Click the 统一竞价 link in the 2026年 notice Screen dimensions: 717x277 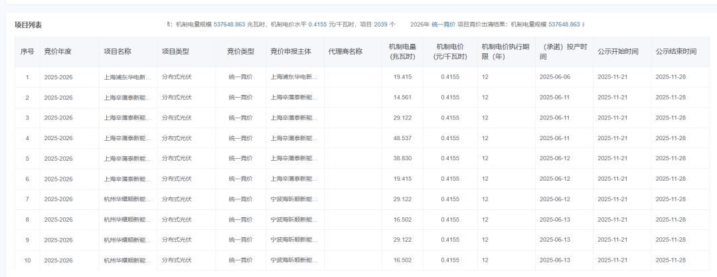tap(443, 25)
